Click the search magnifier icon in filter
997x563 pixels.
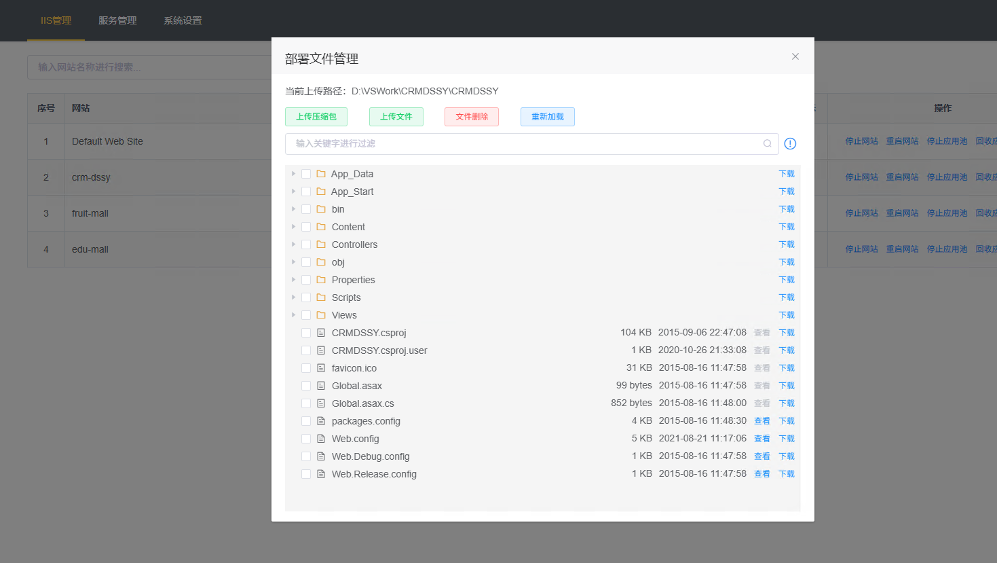(x=767, y=143)
